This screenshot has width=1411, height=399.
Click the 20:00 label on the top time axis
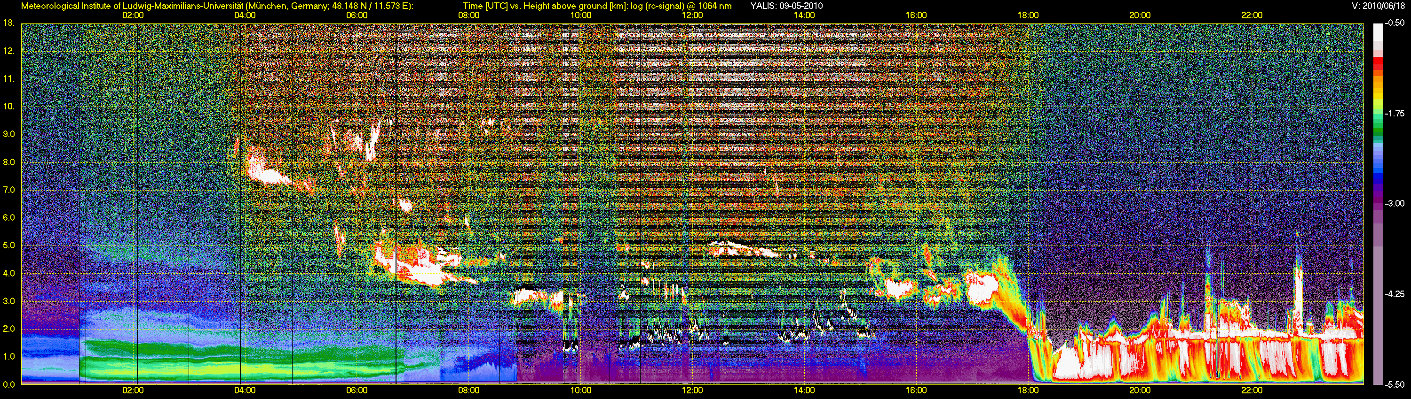(1140, 15)
